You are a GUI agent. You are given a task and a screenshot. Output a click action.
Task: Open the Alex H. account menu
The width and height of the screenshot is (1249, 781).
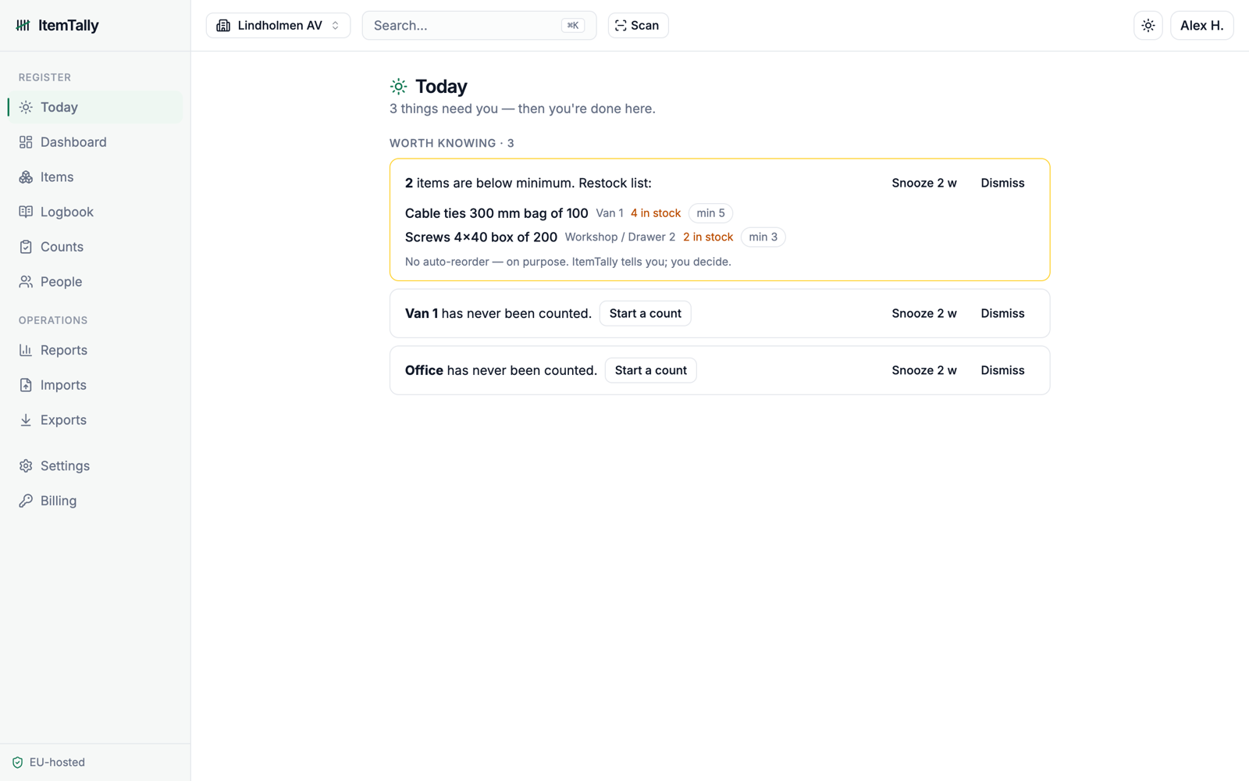[1201, 26]
